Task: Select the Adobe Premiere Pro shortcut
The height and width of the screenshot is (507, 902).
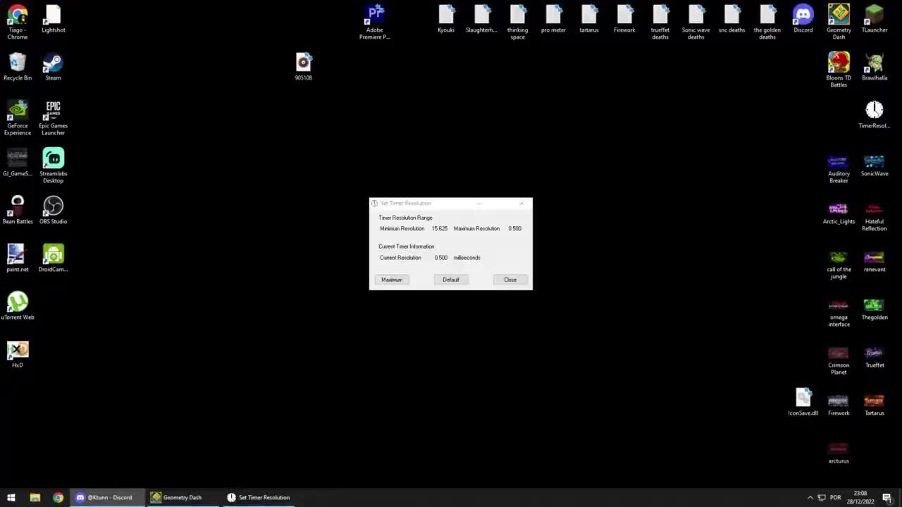Action: coord(375,17)
